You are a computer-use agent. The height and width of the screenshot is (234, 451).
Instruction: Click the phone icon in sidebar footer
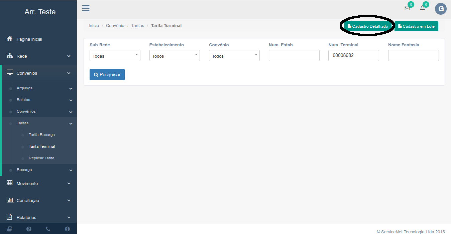pos(48,229)
